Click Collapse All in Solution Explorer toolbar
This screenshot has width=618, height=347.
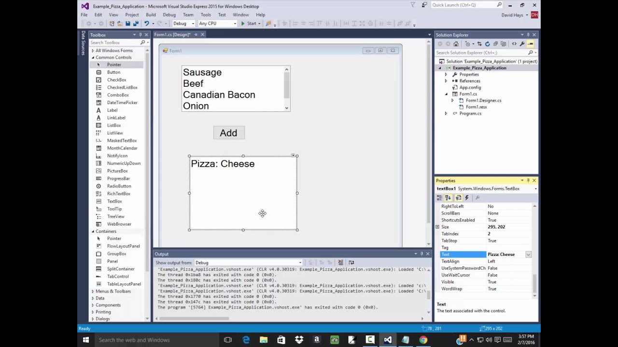[495, 44]
